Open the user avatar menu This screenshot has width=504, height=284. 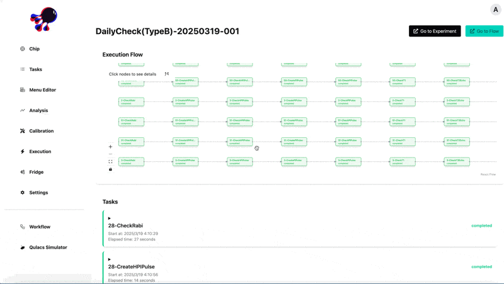pyautogui.click(x=495, y=9)
